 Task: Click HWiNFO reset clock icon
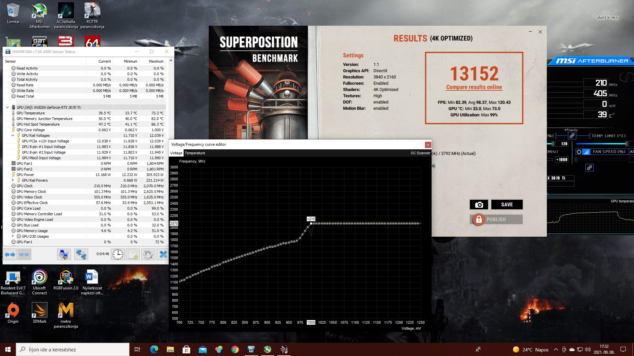pos(118,254)
